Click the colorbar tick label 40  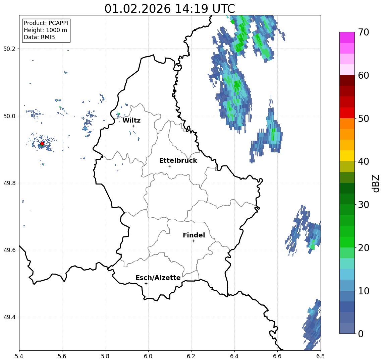tap(364, 161)
